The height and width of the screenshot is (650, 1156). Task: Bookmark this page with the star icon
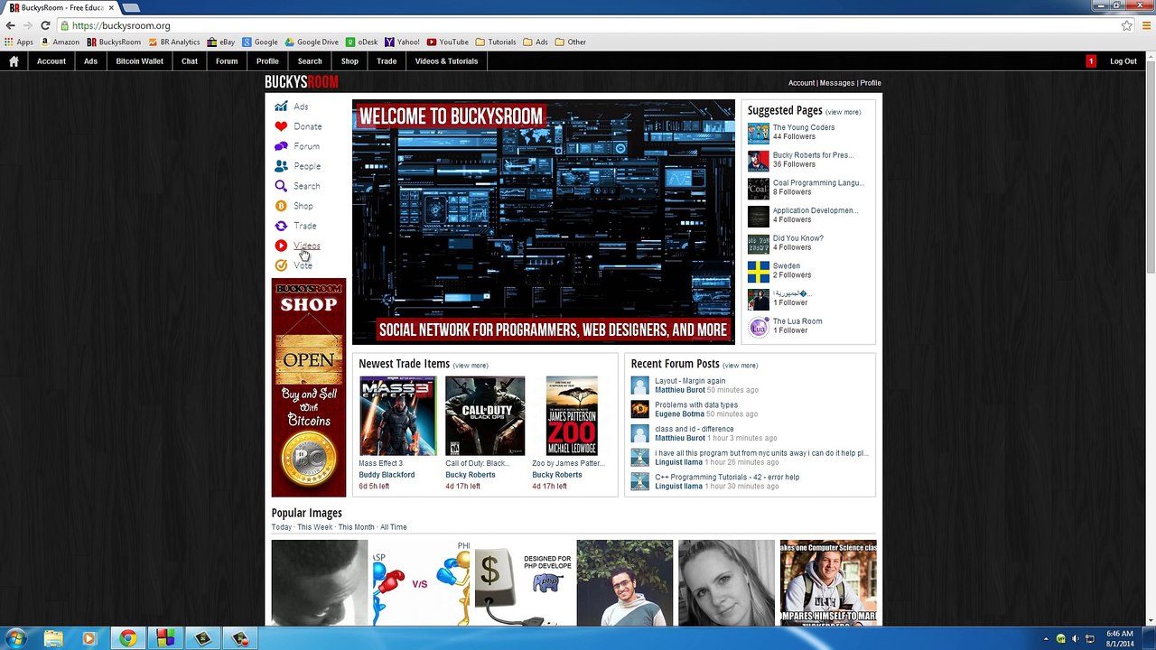pos(1127,25)
